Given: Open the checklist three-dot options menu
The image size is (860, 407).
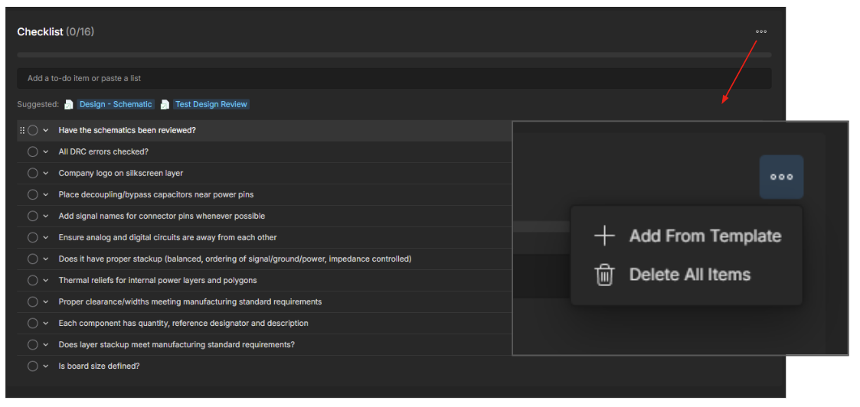Looking at the screenshot, I should click(760, 32).
